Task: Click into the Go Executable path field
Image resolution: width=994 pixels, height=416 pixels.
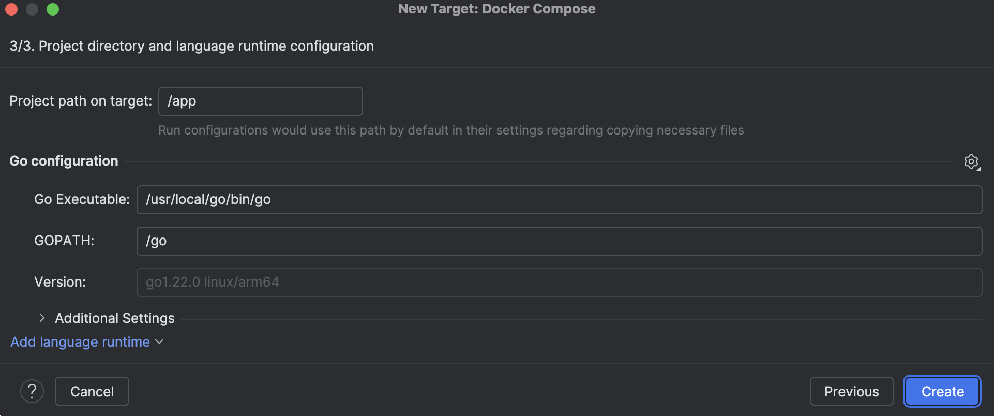Action: click(559, 200)
